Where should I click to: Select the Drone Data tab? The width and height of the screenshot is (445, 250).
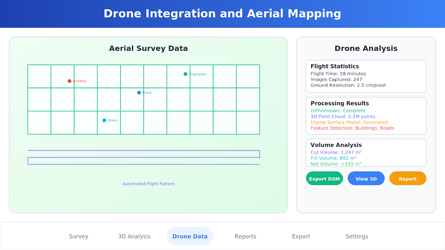pos(190,236)
